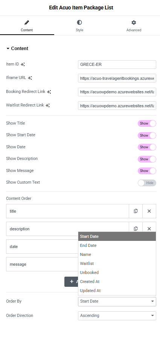Expand the title content order row

[x=67, y=211]
